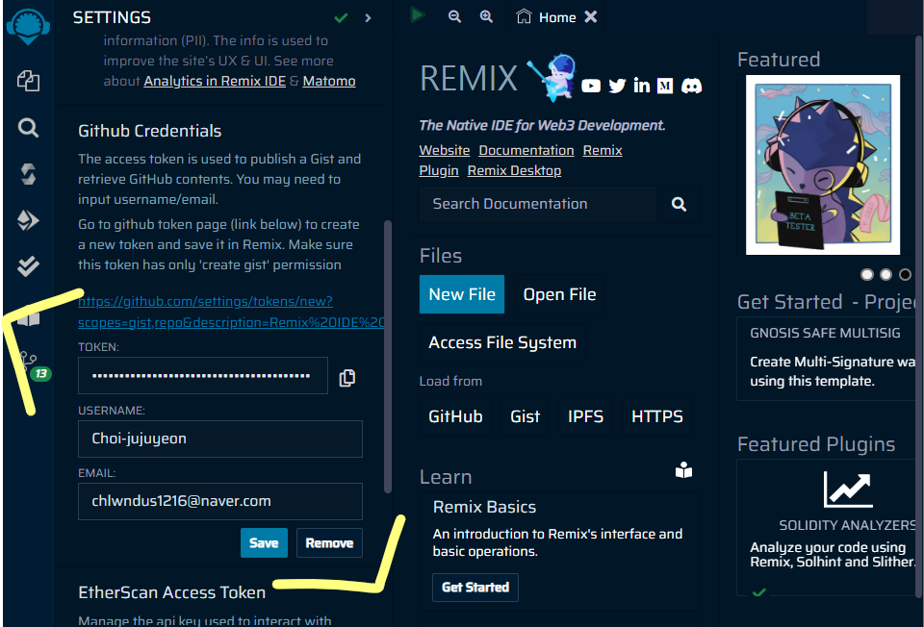Click the Save button for GitHub credentials
924x627 pixels.
click(264, 542)
